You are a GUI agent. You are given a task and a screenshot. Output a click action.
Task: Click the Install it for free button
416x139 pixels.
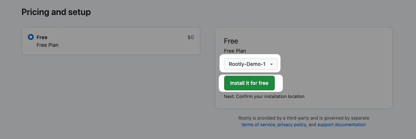pyautogui.click(x=249, y=83)
